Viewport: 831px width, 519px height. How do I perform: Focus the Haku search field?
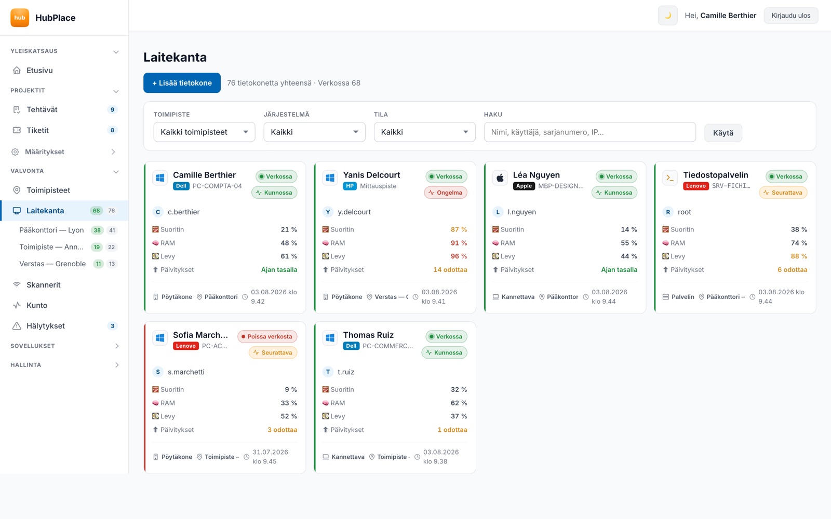[589, 132]
